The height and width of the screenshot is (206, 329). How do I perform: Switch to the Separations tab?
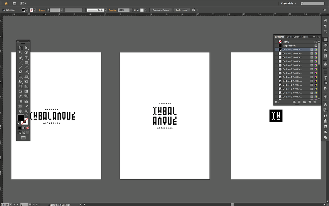point(305,37)
